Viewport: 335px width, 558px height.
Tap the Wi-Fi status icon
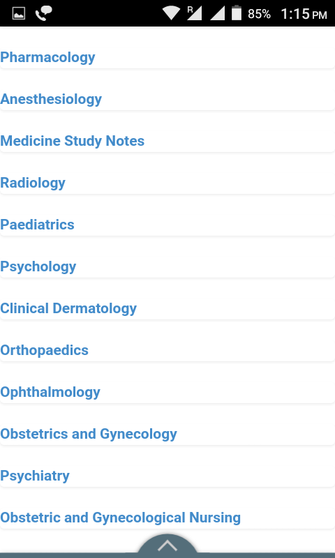(x=171, y=13)
